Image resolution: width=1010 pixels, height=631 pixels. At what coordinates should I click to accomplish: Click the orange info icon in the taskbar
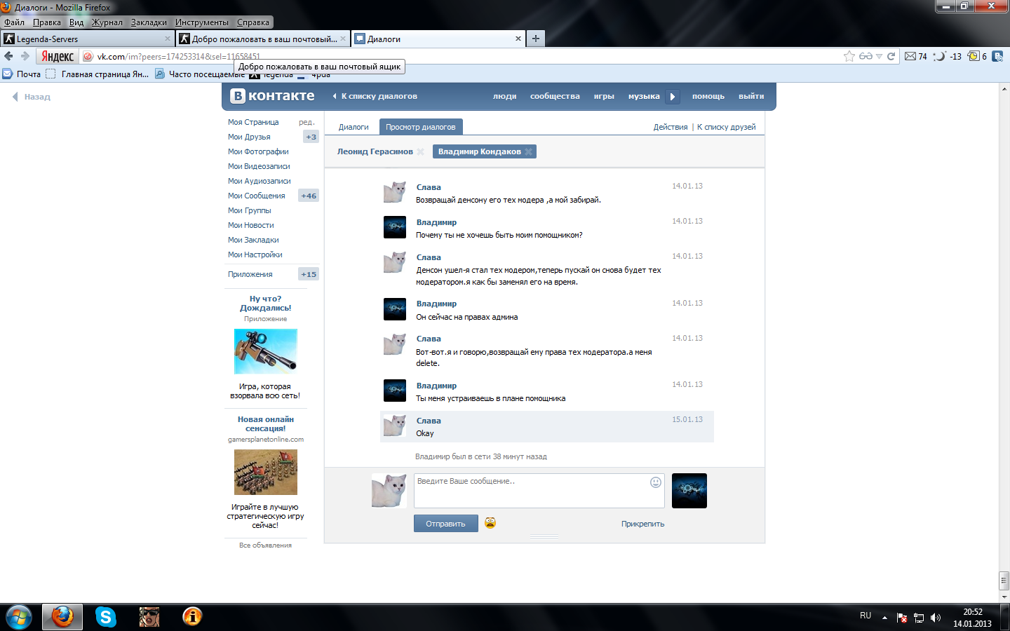coord(192,617)
